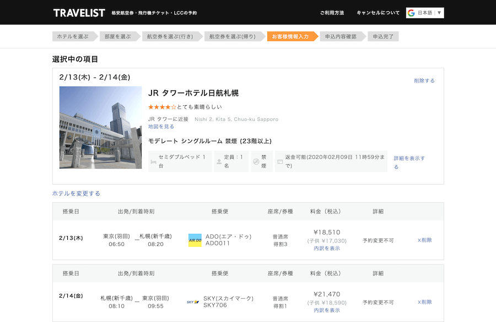
Task: Click the child fare ¥17,030
Action: click(x=327, y=241)
